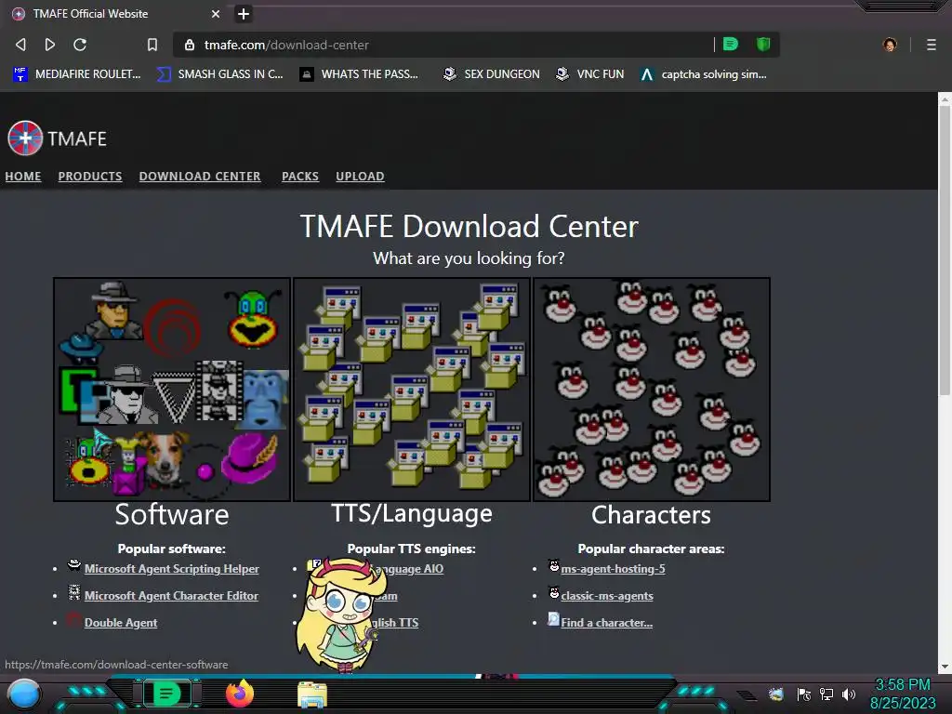This screenshot has height=714, width=952.
Task: Open the classic-ms-agents link
Action: [607, 596]
